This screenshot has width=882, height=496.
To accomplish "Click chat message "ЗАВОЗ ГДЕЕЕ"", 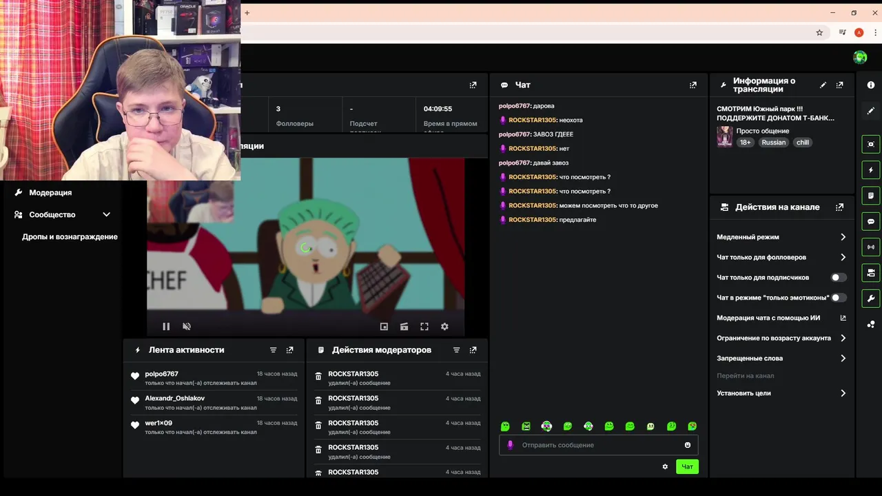I will click(553, 134).
